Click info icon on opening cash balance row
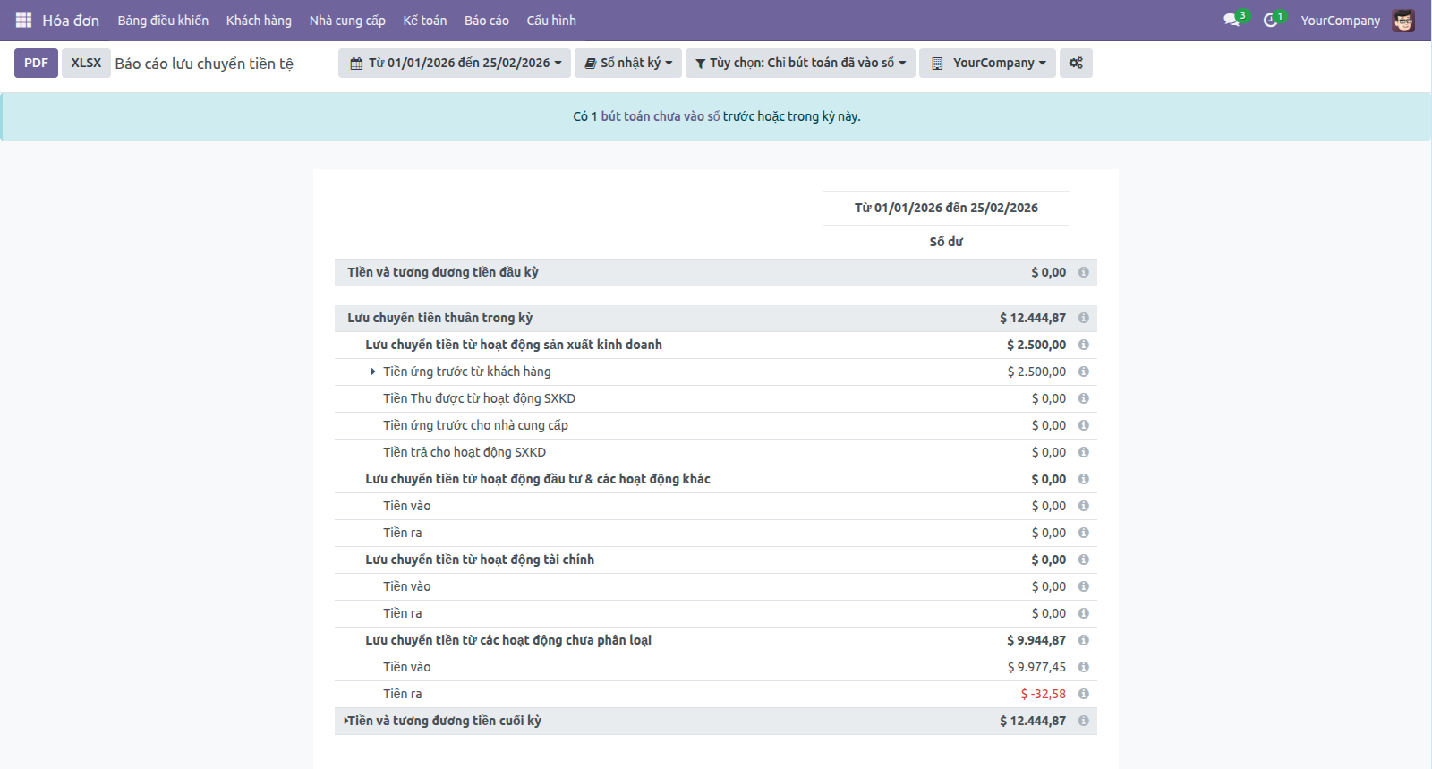 click(x=1083, y=272)
